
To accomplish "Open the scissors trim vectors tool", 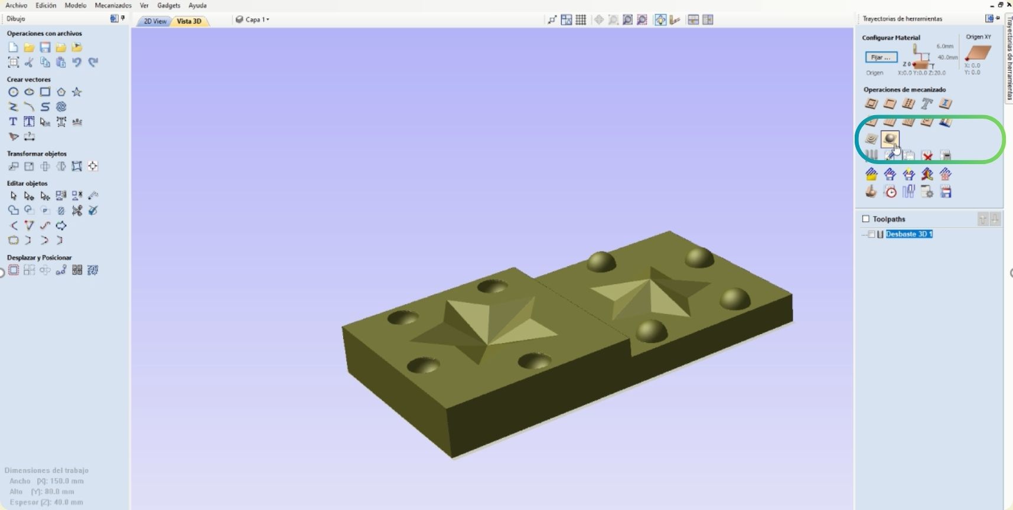I will click(x=77, y=210).
